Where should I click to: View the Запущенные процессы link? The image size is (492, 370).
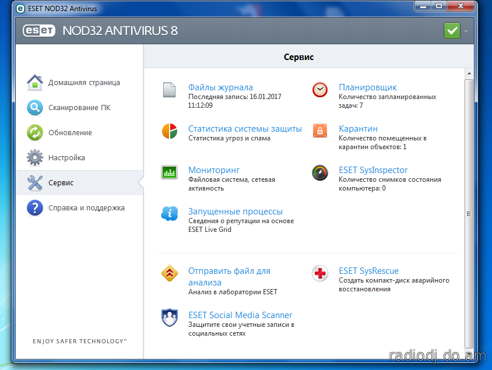(x=236, y=212)
